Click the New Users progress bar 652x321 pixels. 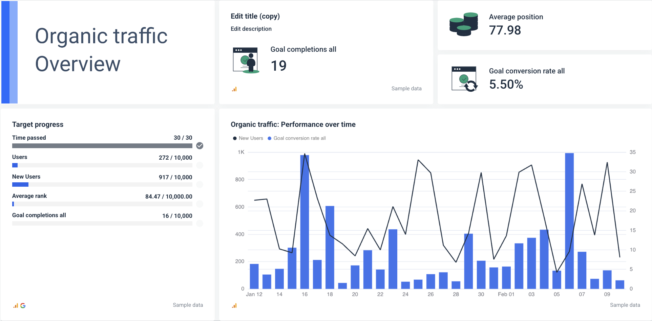tap(102, 185)
